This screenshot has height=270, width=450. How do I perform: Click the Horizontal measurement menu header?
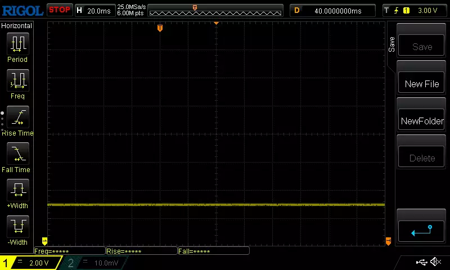point(17,26)
